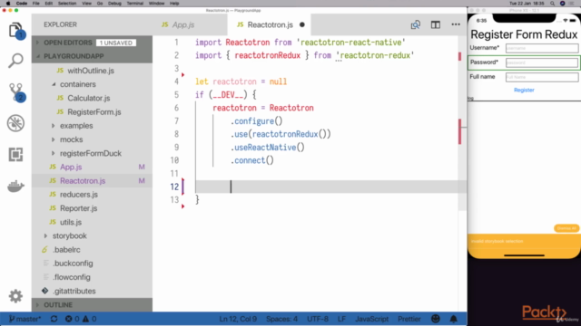This screenshot has width=581, height=326.
Task: Click the 1 UNSAVED badge
Action: pos(116,43)
